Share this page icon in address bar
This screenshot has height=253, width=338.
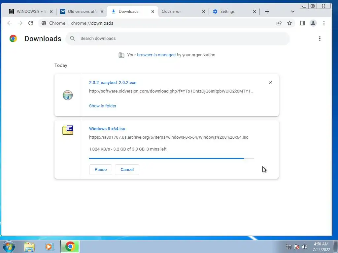[279, 23]
